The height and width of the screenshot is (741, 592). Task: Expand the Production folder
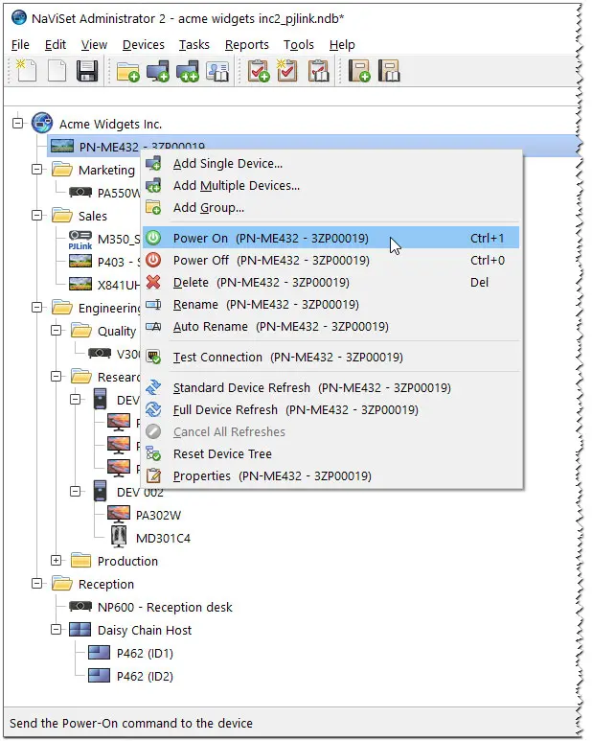tap(57, 561)
